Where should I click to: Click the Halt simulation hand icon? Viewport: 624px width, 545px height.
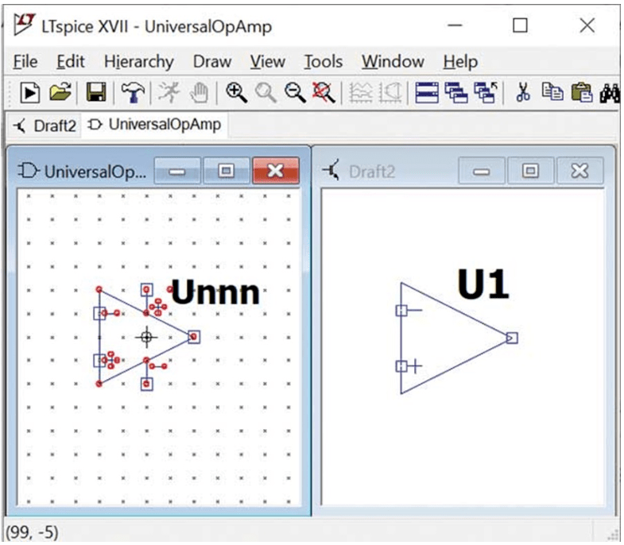[x=199, y=93]
